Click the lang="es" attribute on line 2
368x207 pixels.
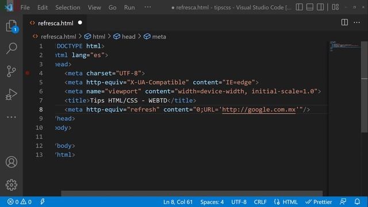(88, 55)
